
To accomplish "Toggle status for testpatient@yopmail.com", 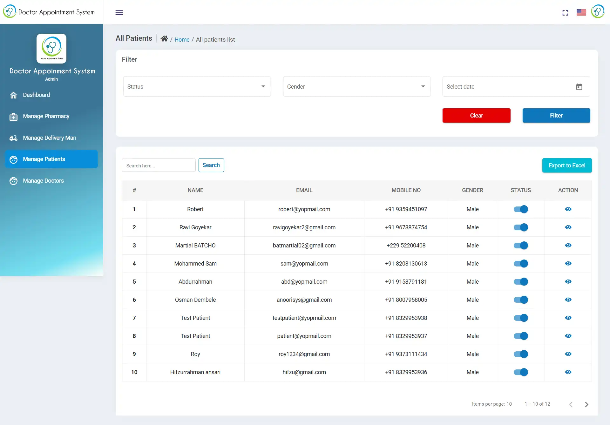I will pos(521,318).
